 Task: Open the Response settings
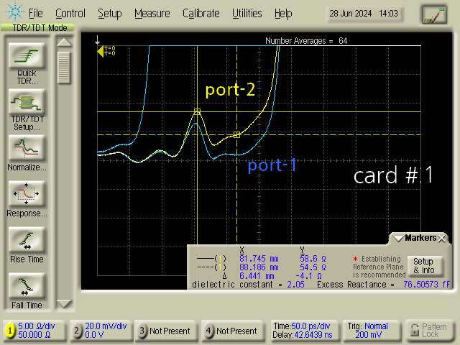pos(27,194)
